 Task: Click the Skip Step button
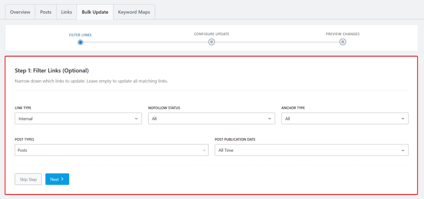click(28, 179)
